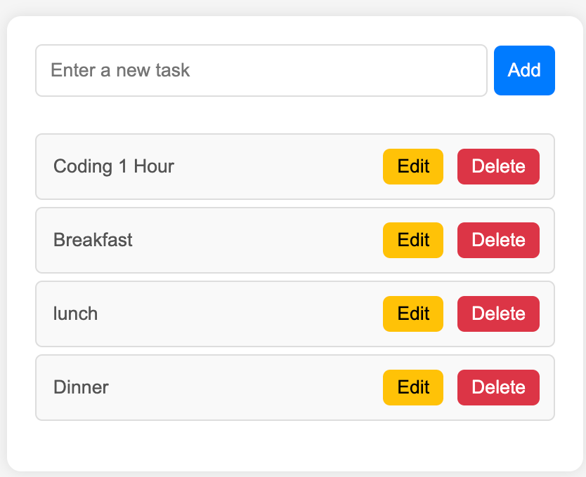Delete the Breakfast task

click(x=498, y=240)
